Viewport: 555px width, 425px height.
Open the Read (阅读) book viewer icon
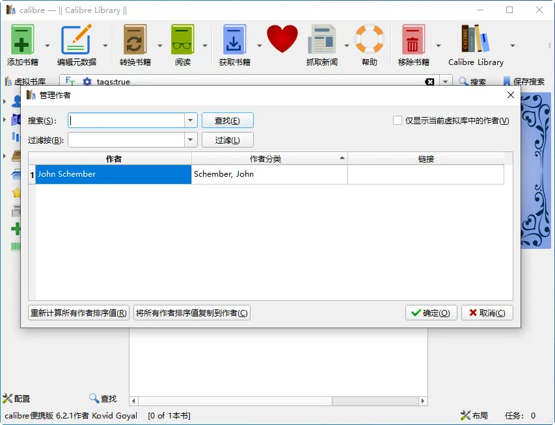pos(183,40)
